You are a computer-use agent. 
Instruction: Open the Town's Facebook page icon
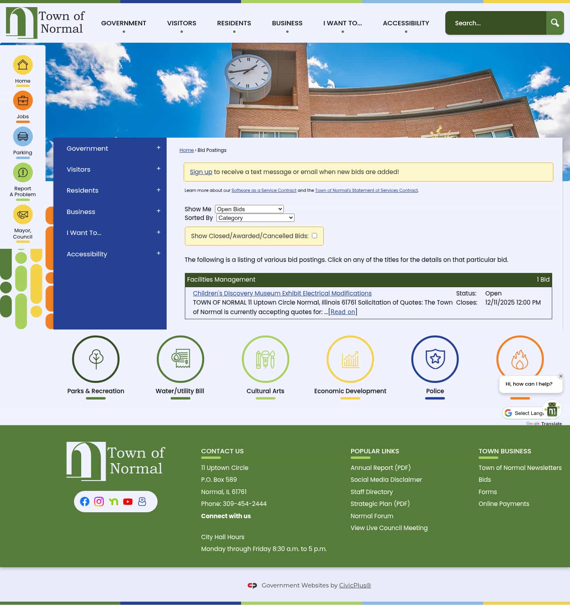[x=85, y=501]
